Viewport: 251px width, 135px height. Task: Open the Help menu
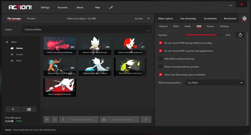click(97, 7)
